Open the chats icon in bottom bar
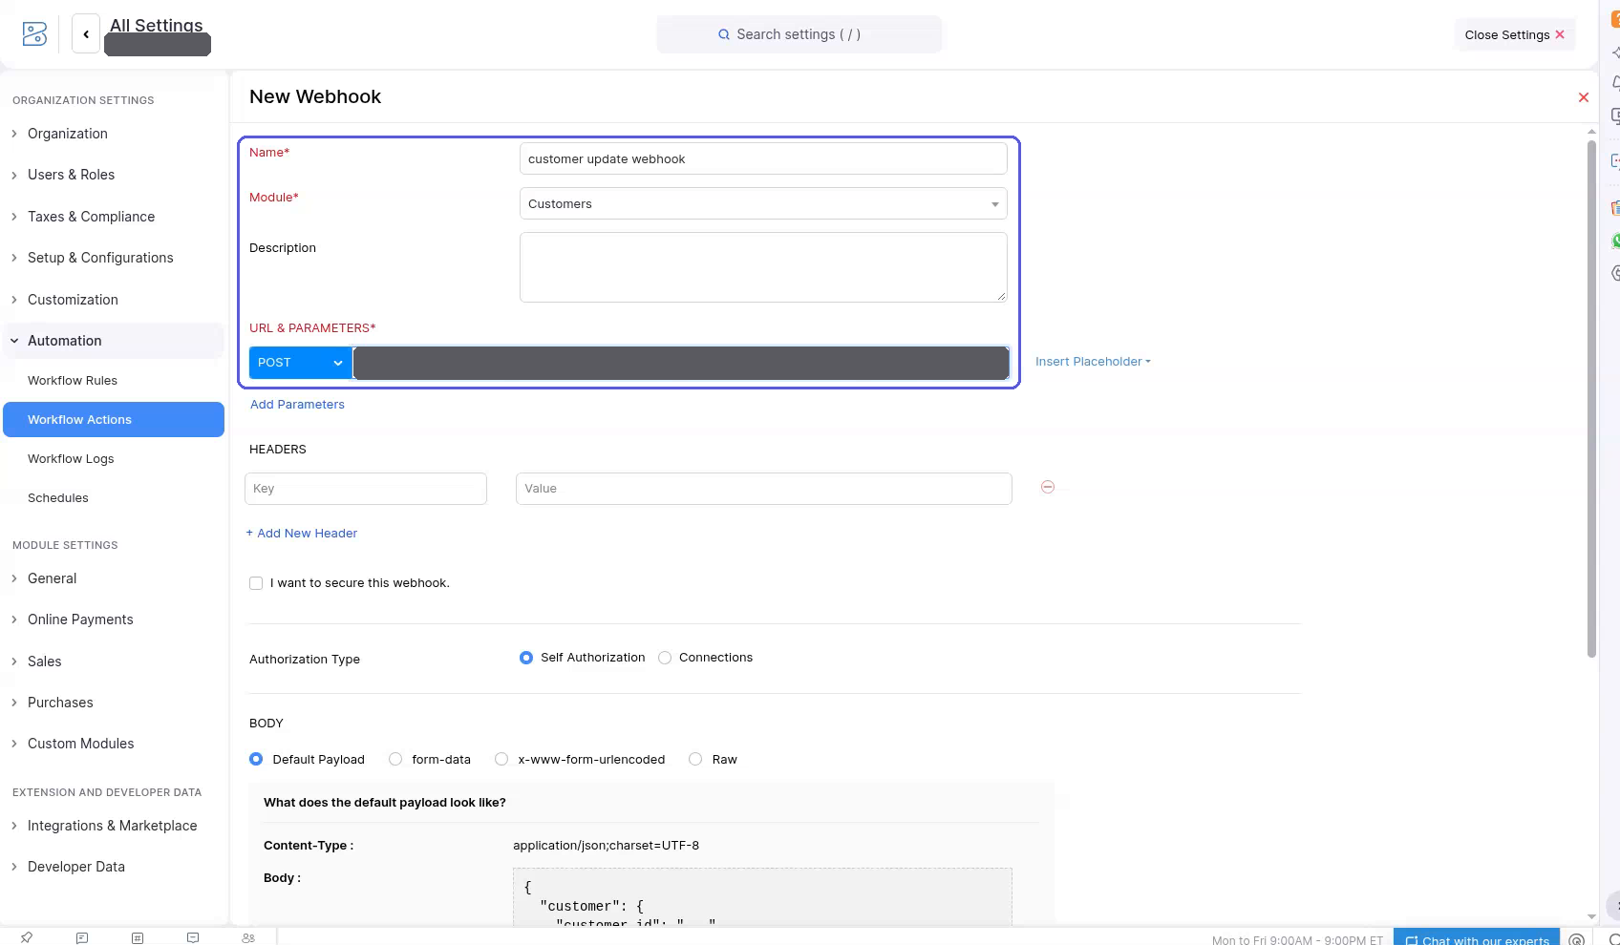Image resolution: width=1620 pixels, height=945 pixels. [x=82, y=937]
